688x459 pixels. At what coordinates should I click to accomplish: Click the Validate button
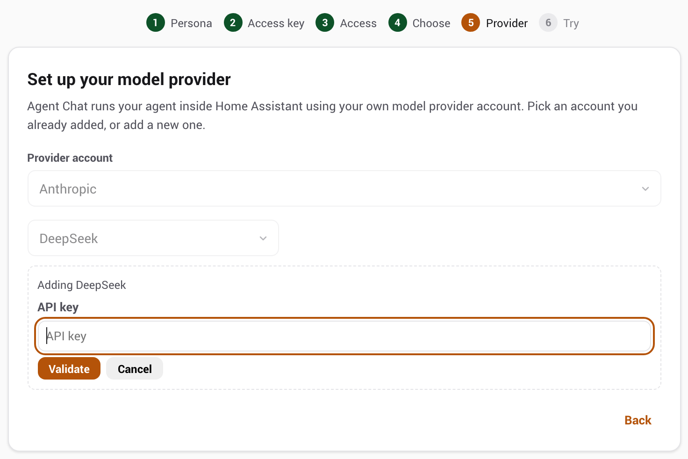(69, 369)
